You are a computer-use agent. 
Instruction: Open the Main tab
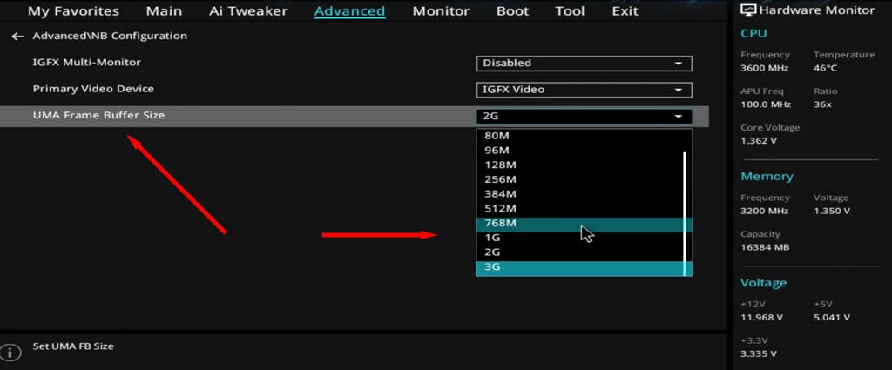click(165, 11)
